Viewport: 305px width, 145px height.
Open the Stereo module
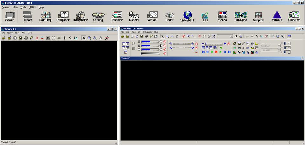222,16
